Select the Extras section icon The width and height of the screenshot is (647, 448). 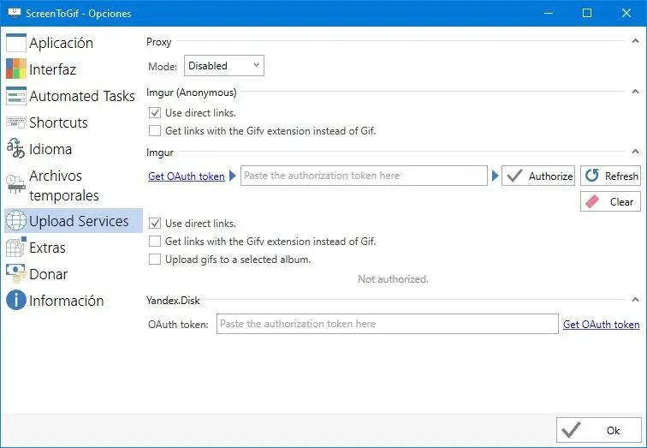point(16,248)
